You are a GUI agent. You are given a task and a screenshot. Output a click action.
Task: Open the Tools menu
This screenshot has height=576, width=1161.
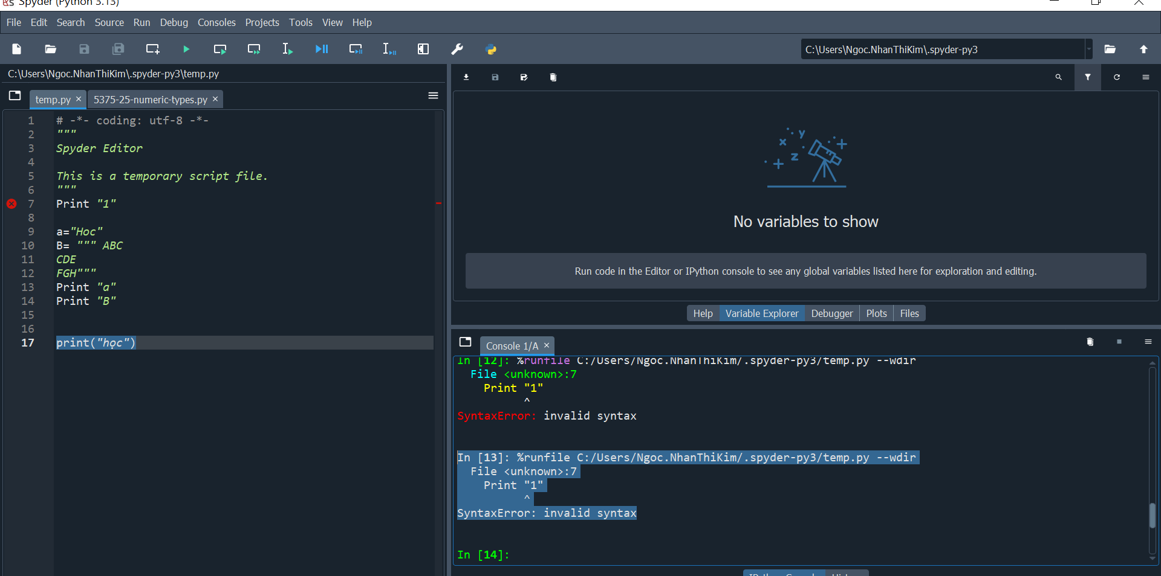click(301, 22)
